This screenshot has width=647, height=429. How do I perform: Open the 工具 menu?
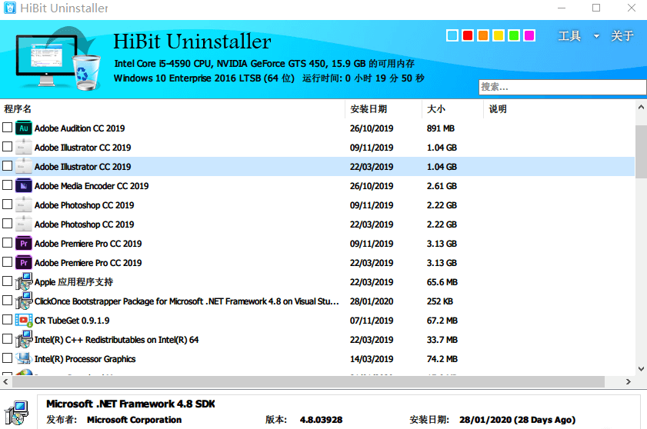pos(569,36)
